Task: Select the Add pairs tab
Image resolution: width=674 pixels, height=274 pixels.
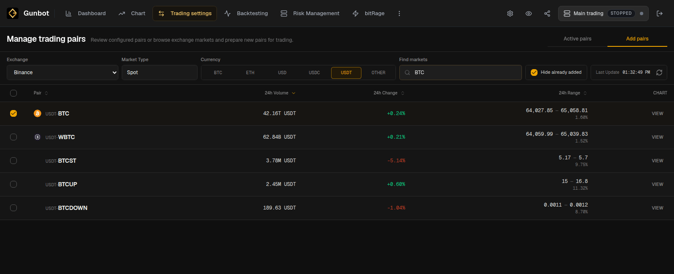Action: (637, 39)
